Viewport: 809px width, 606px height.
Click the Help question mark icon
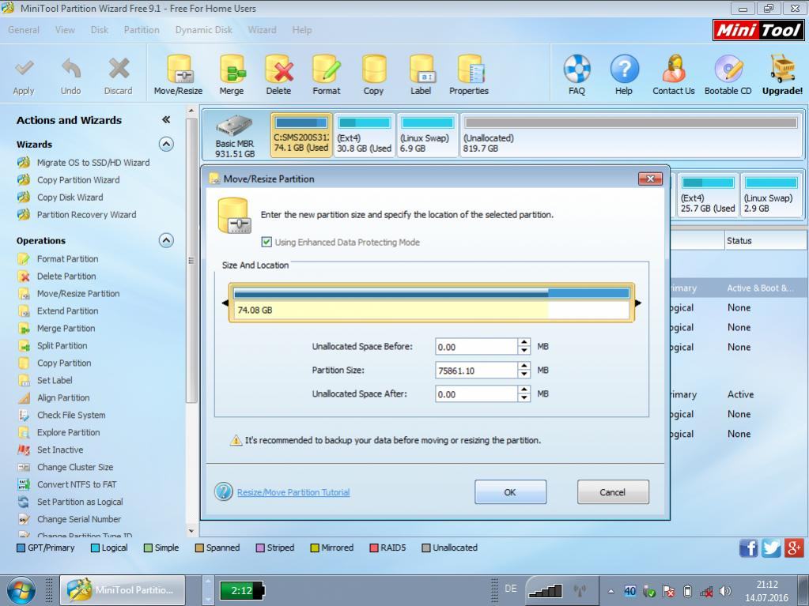[624, 69]
